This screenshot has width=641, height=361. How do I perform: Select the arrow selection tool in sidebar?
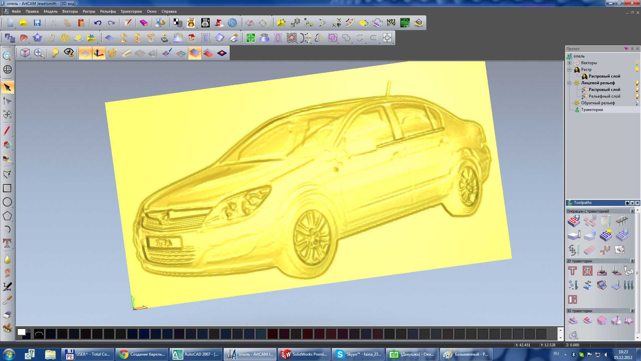7,87
